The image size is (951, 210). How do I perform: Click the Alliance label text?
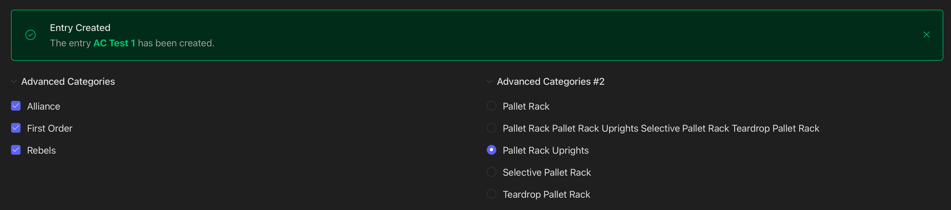44,107
